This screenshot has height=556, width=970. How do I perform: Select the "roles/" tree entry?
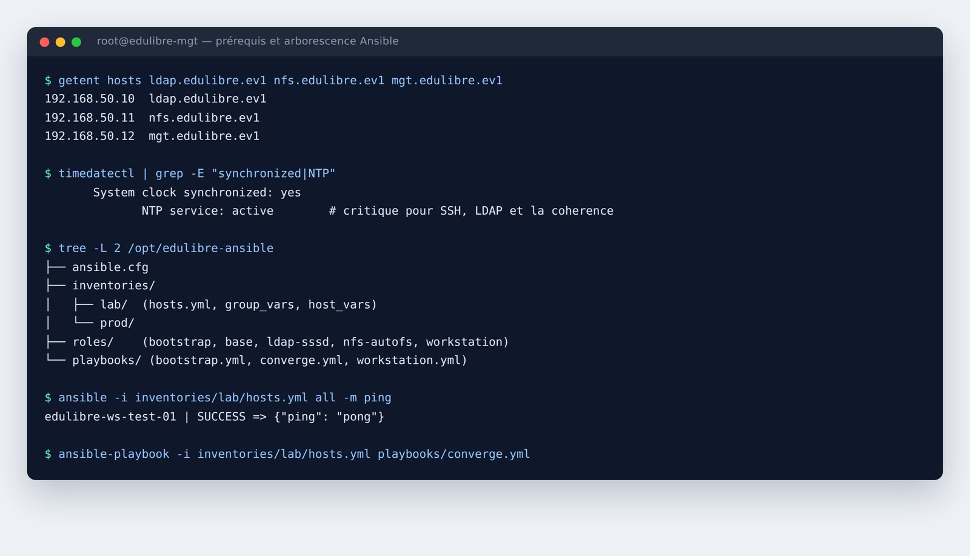[93, 342]
